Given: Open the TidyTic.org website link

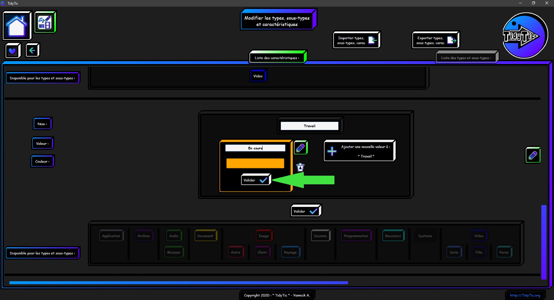Looking at the screenshot, I should [525, 295].
